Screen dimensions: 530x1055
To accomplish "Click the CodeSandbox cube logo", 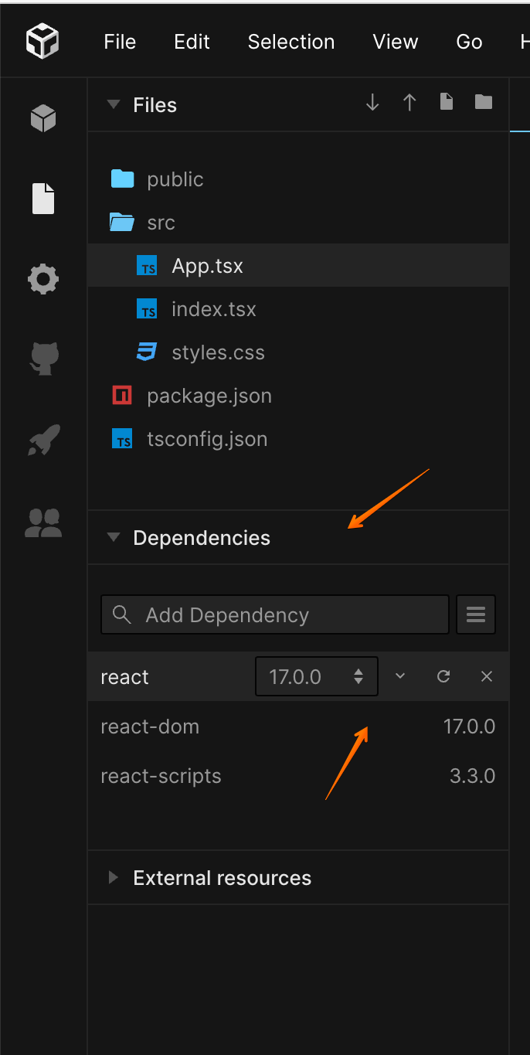I will pyautogui.click(x=42, y=42).
